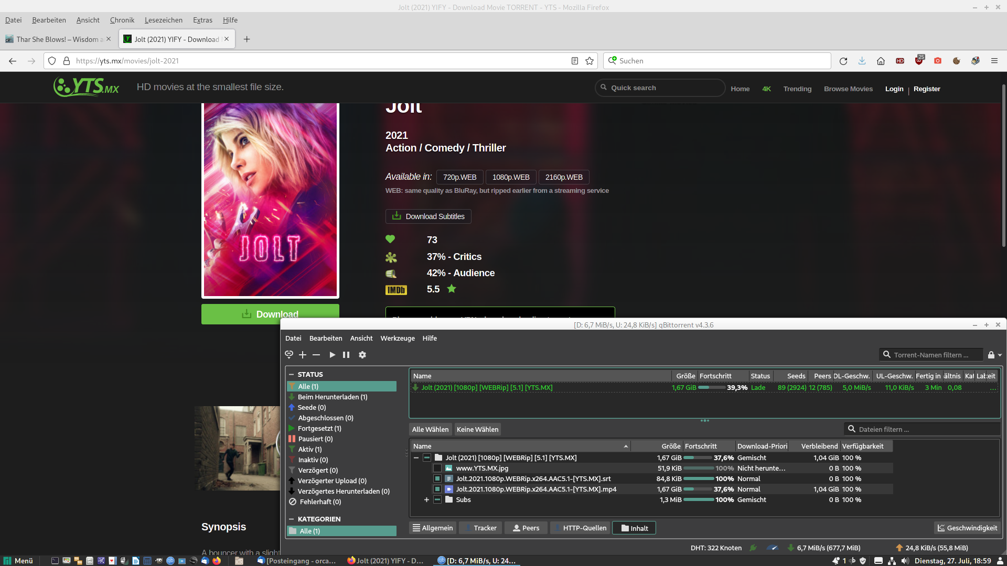
Task: Open Firefox Lesezeichen menu
Action: click(164, 20)
